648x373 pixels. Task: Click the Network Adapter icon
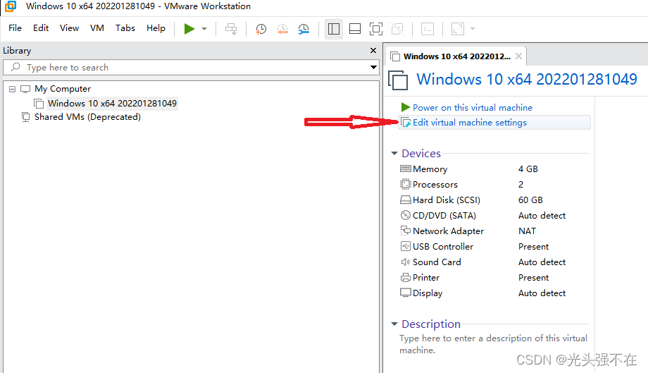(x=406, y=231)
